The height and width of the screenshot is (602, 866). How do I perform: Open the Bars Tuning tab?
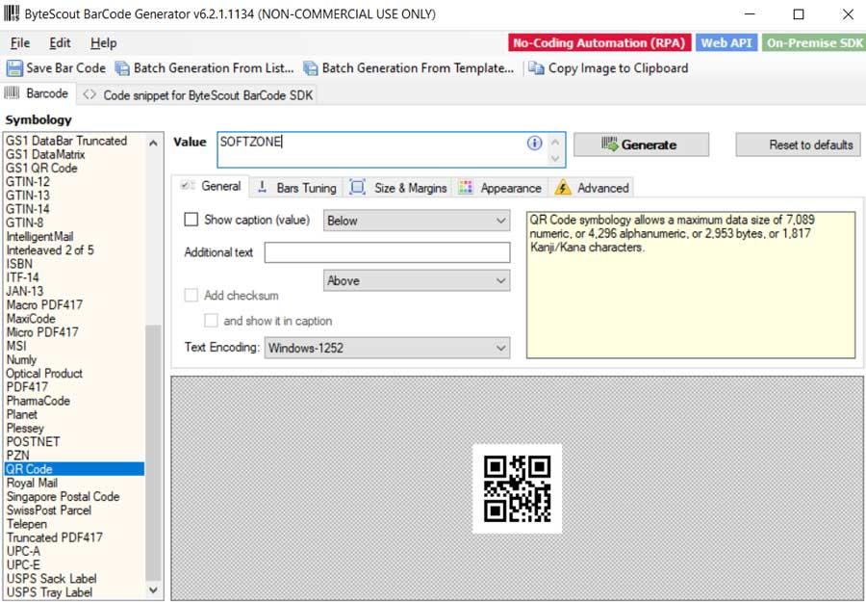coord(297,188)
